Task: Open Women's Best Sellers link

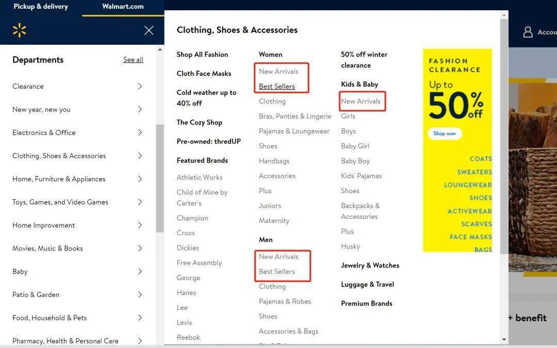Action: (x=277, y=86)
